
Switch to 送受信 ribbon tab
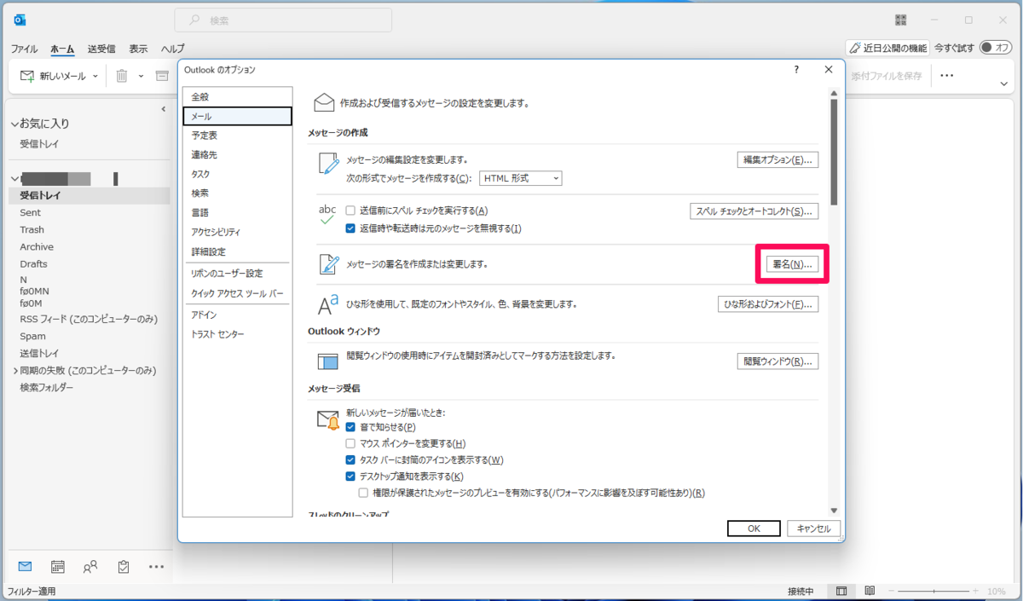click(101, 49)
